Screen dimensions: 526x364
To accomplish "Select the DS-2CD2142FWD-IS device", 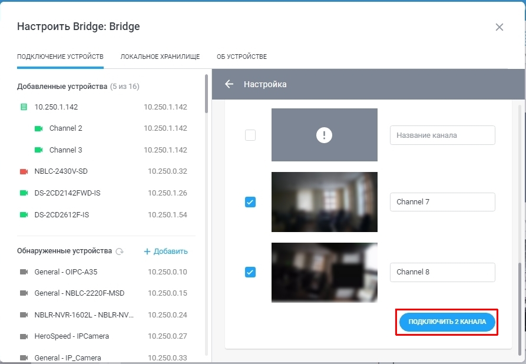I will click(x=103, y=193).
